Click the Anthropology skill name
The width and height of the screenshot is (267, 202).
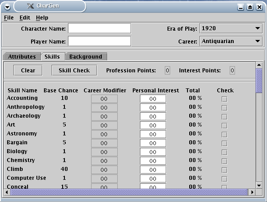pyautogui.click(x=26, y=107)
